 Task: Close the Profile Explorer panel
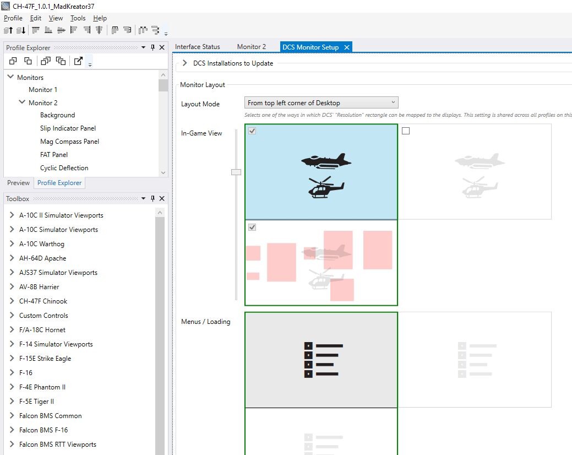162,47
